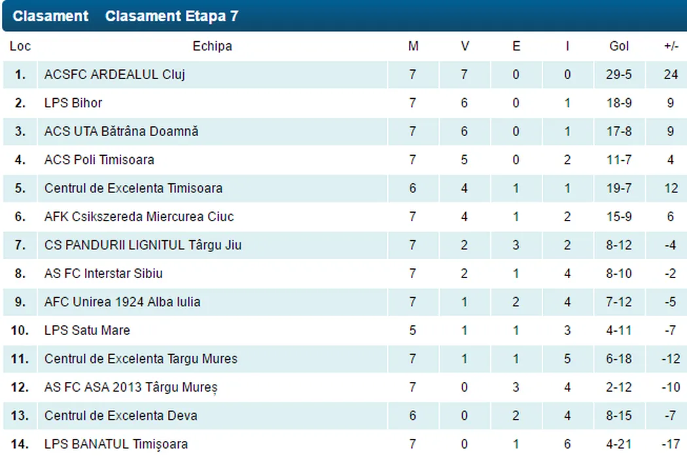687x458 pixels.
Task: Click the Loc column header
Action: click(x=20, y=46)
